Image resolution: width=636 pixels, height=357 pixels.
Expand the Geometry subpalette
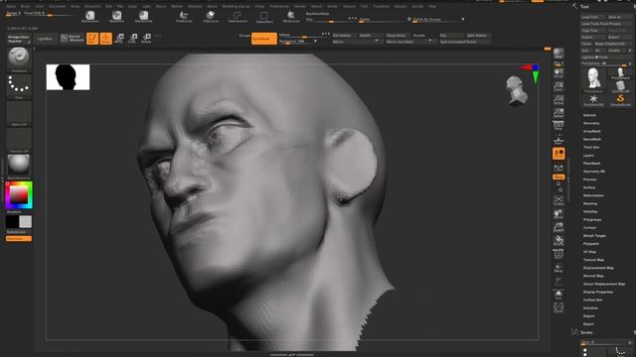coord(591,123)
